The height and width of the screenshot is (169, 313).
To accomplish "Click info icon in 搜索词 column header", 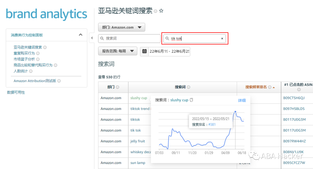I will (x=188, y=87).
